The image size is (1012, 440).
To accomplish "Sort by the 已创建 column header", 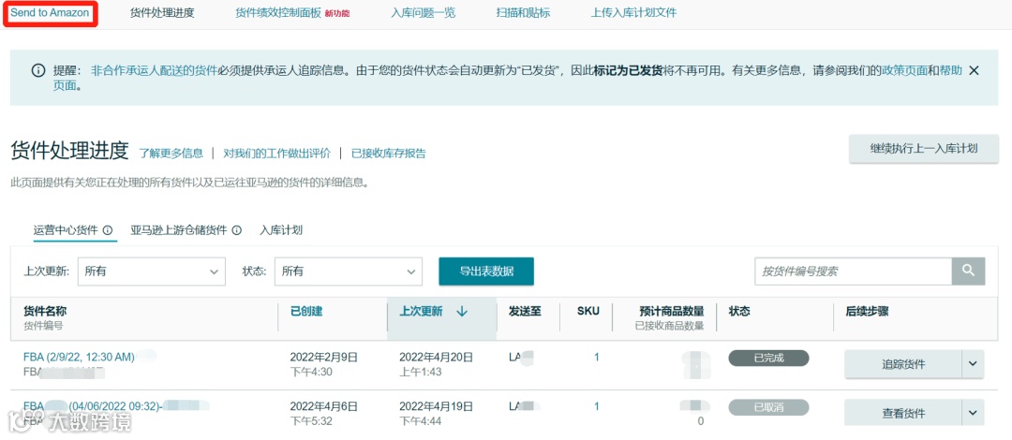I will [x=305, y=311].
